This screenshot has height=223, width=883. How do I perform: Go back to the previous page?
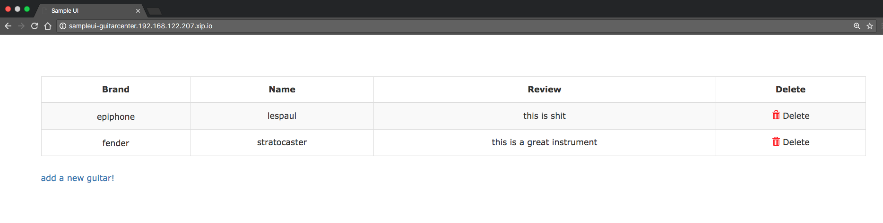[8, 26]
